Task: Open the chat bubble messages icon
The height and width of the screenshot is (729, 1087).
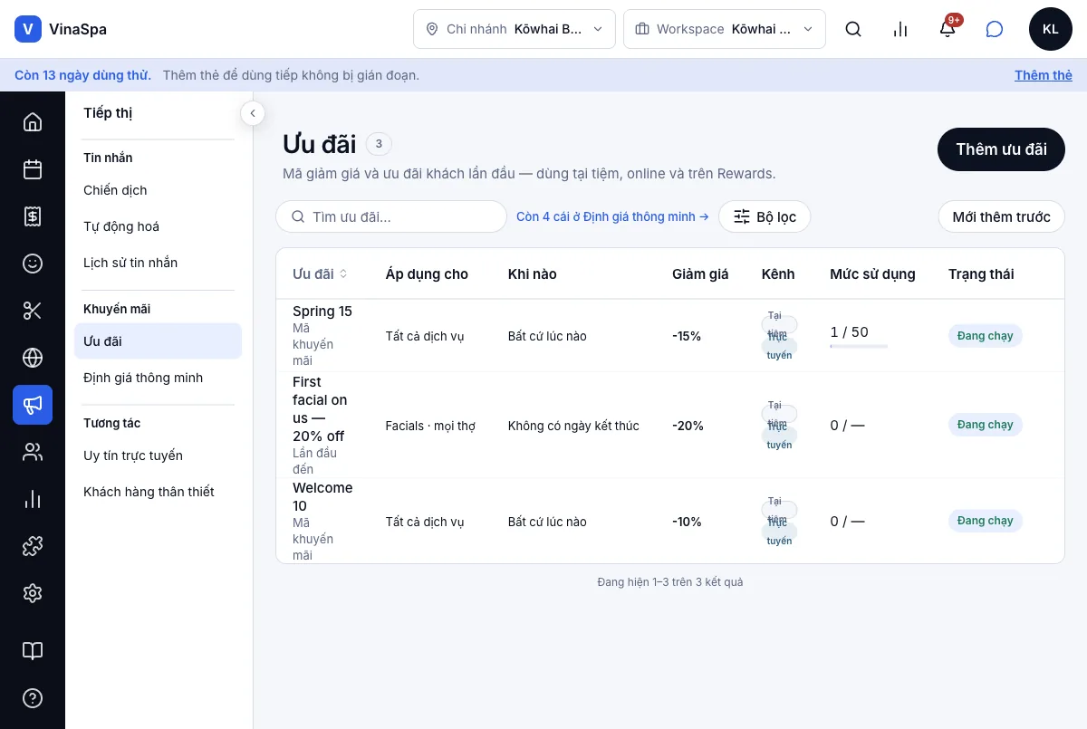Action: [995, 29]
